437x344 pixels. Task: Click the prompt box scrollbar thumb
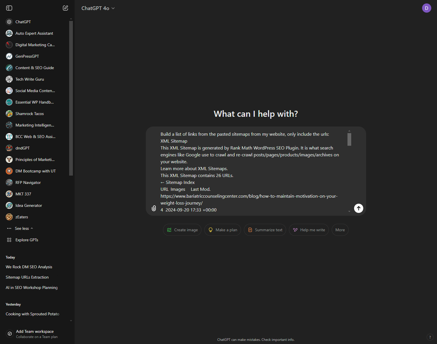point(349,139)
